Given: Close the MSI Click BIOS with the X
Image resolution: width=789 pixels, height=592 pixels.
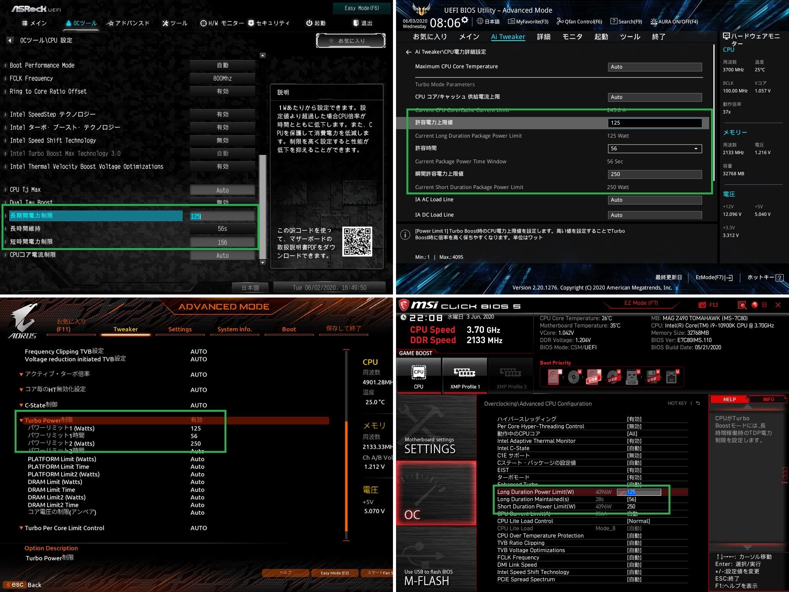Looking at the screenshot, I should point(778,305).
